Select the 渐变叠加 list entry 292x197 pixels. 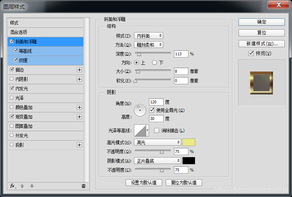click(45, 117)
